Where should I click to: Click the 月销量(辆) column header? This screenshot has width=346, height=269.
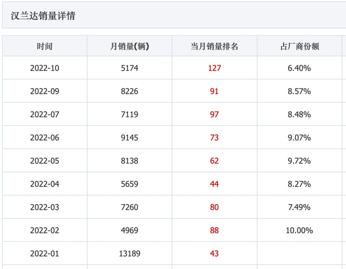tap(130, 46)
